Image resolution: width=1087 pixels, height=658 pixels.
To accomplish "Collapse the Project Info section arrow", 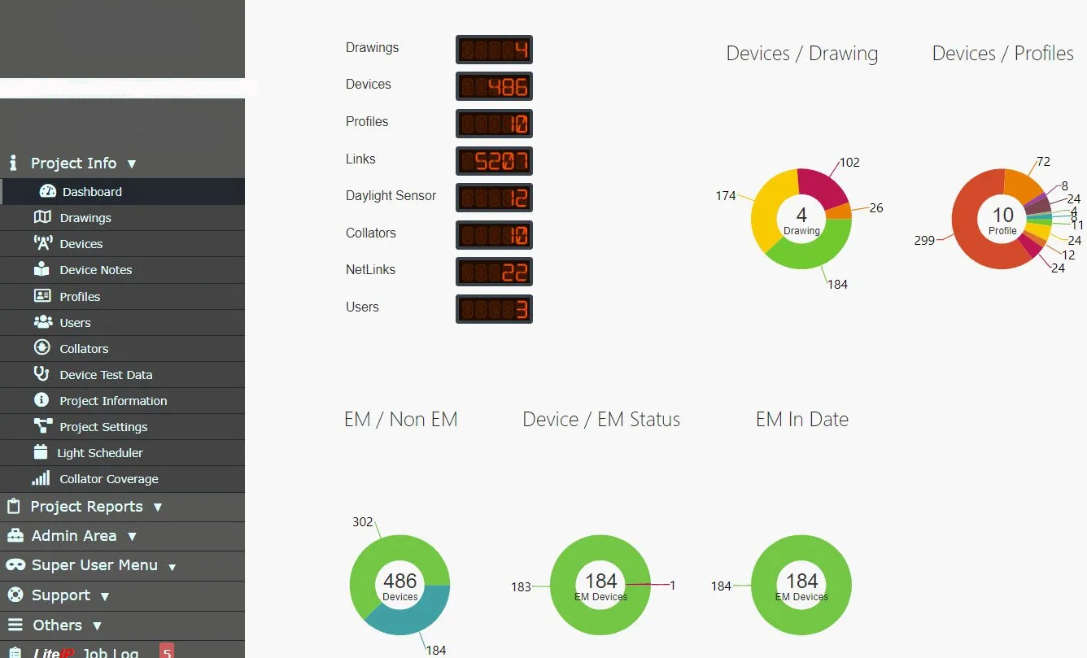I will pos(132,164).
